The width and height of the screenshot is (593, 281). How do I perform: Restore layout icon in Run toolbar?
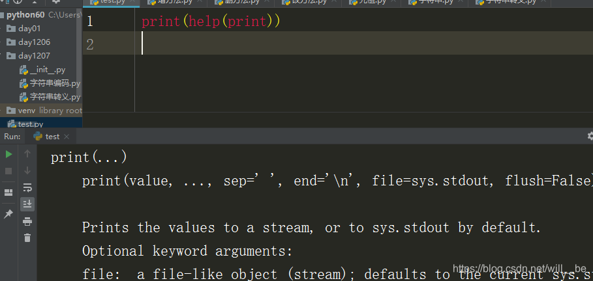(x=8, y=193)
